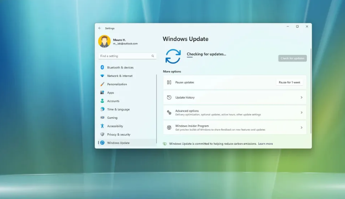Follow the Learn more link
The image size is (345, 199).
[x=265, y=143]
